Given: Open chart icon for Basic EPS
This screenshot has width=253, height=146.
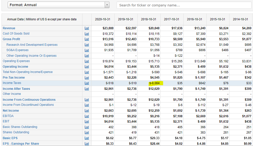Looking at the screenshot, I should click(x=87, y=138).
